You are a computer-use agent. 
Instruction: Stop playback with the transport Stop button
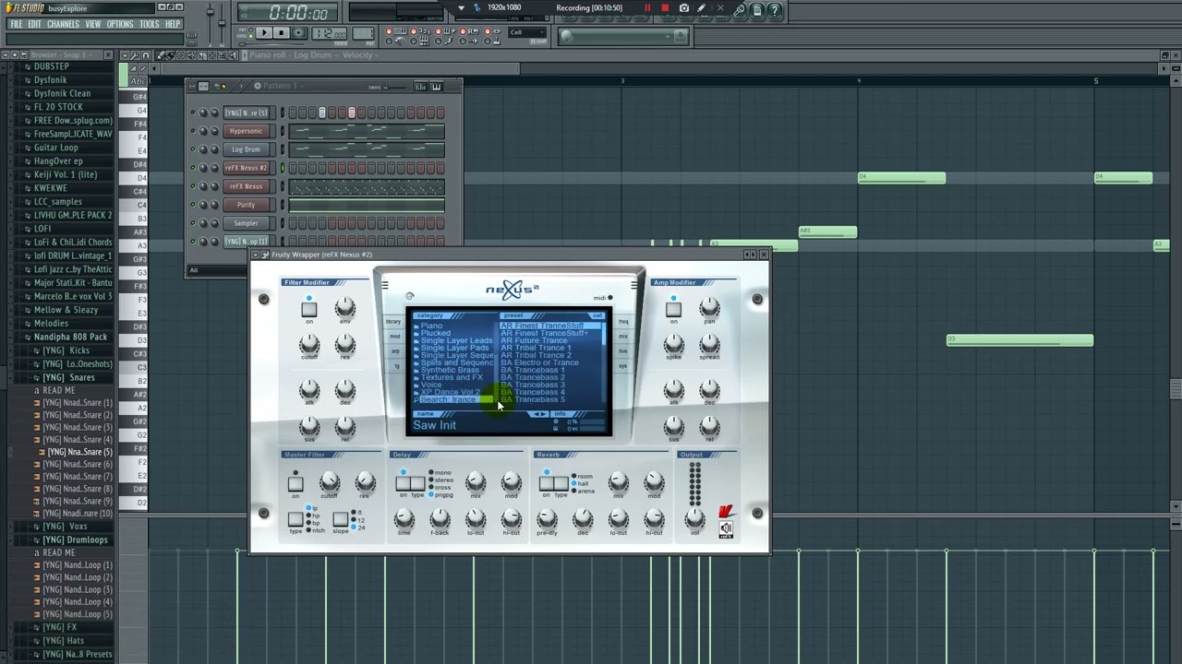pyautogui.click(x=281, y=33)
